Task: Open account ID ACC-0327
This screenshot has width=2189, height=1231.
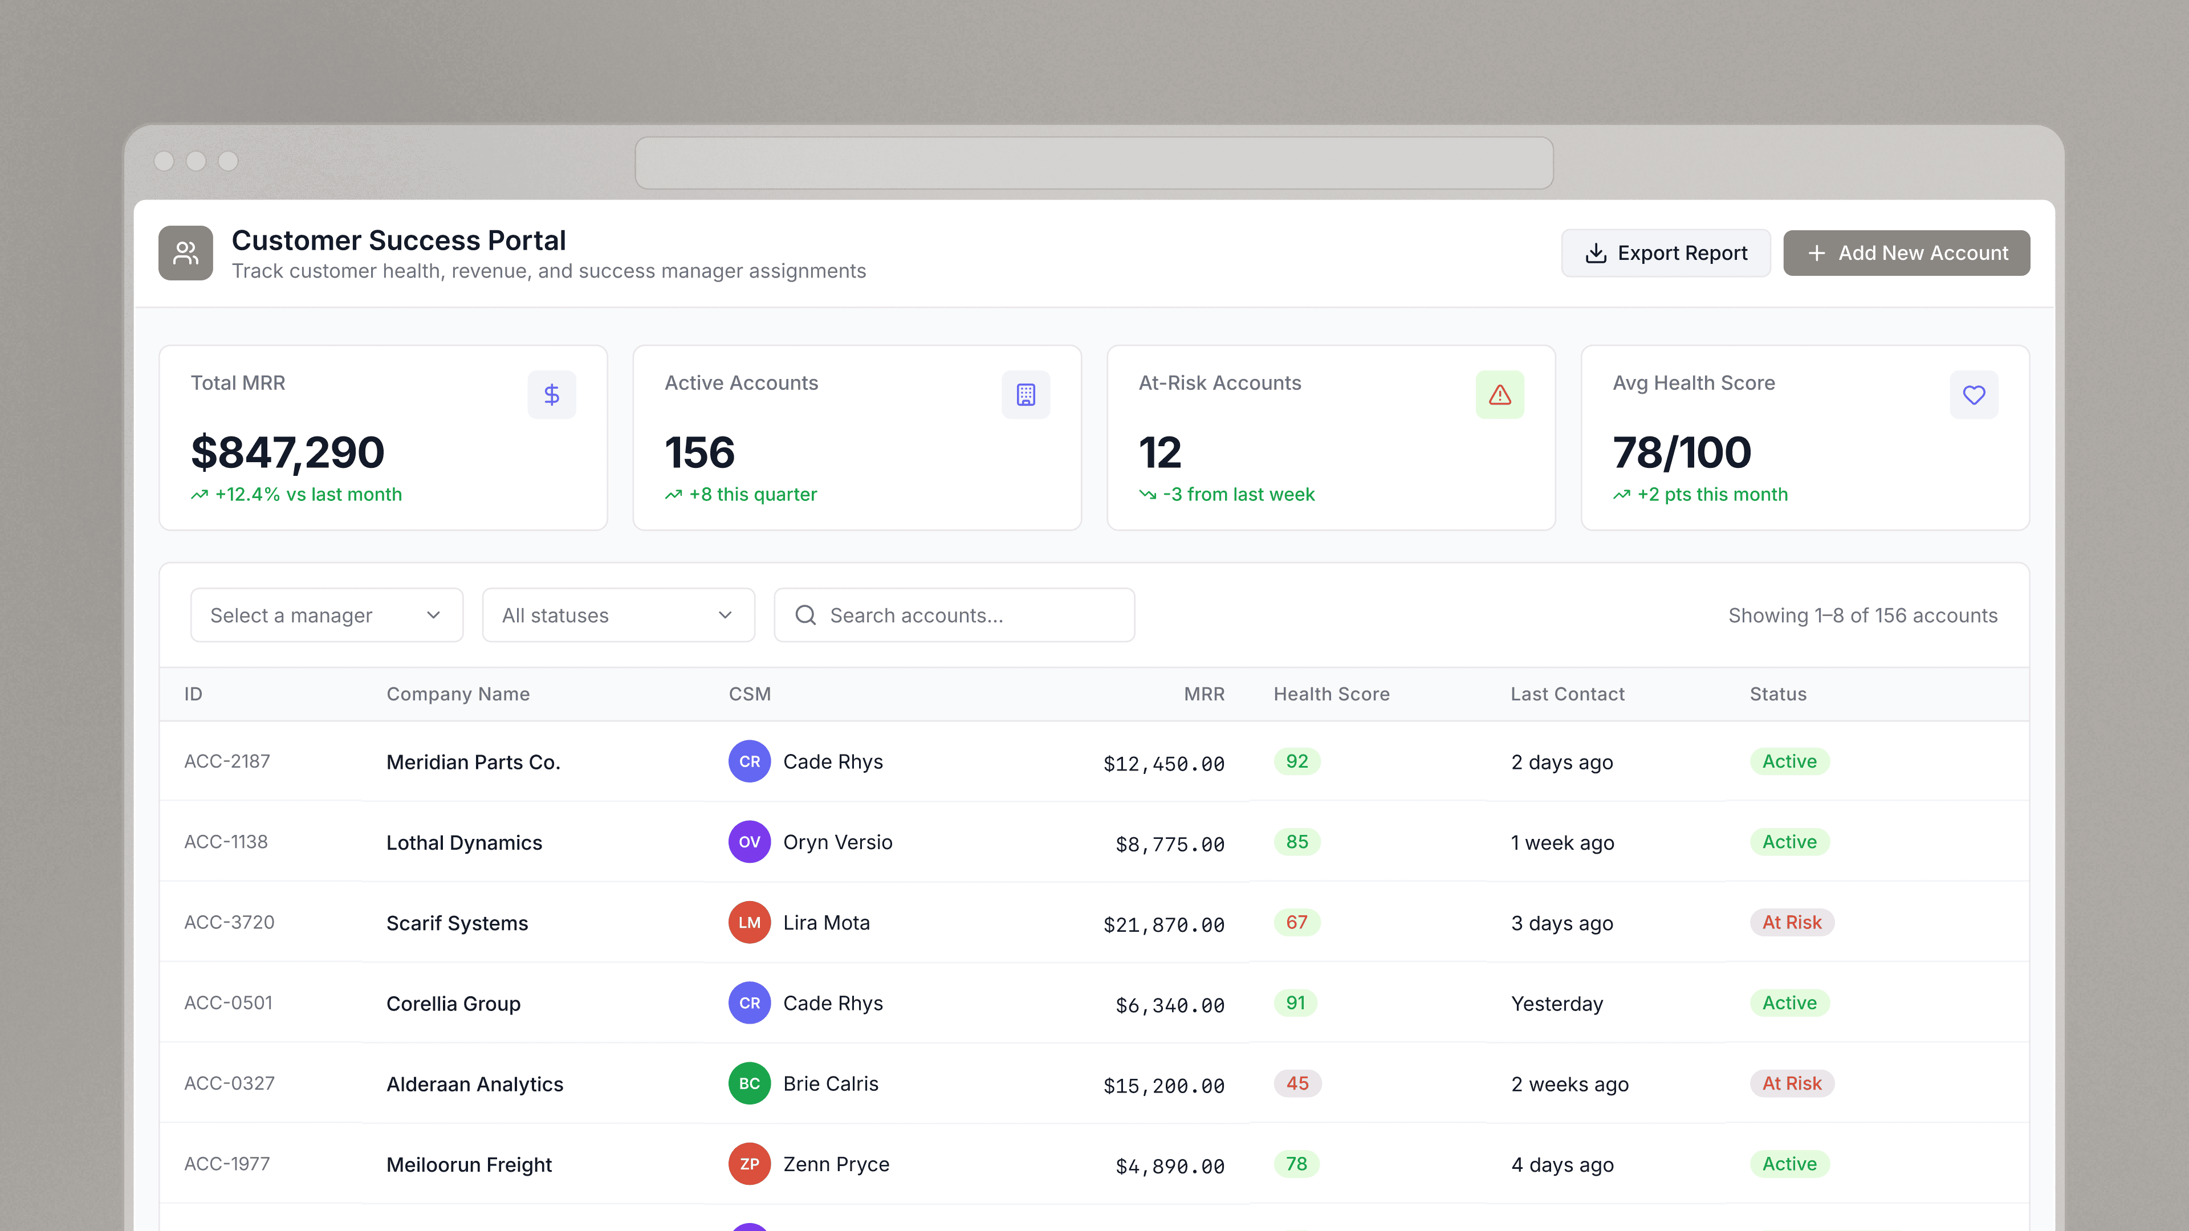Action: click(x=229, y=1083)
